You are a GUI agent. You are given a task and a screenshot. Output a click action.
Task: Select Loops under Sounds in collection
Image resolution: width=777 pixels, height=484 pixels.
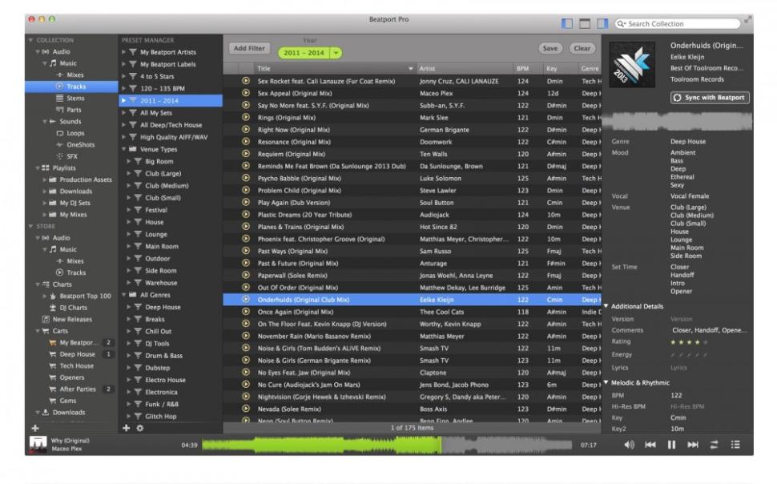point(75,133)
